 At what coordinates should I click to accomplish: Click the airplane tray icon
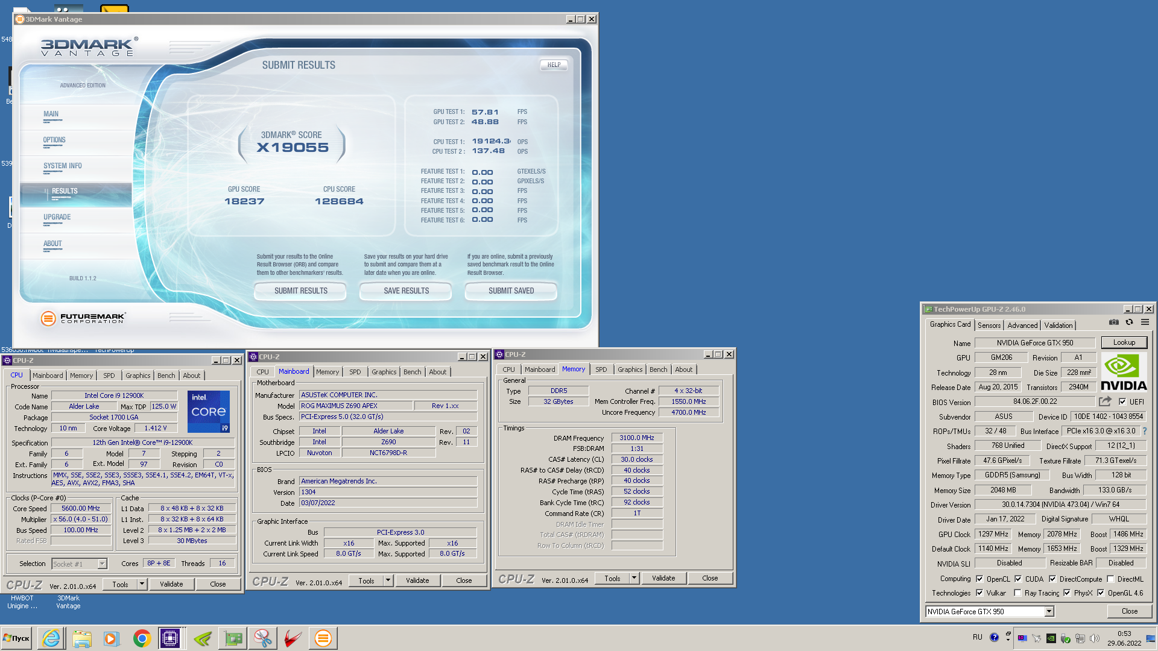pos(1037,638)
